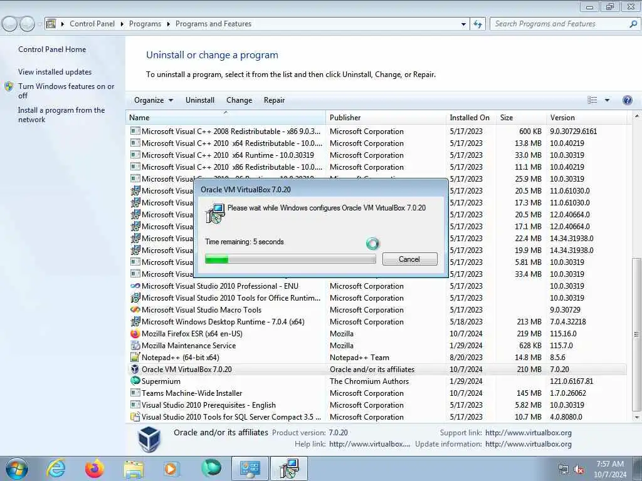
Task: Click the search magnifier icon
Action: click(633, 24)
